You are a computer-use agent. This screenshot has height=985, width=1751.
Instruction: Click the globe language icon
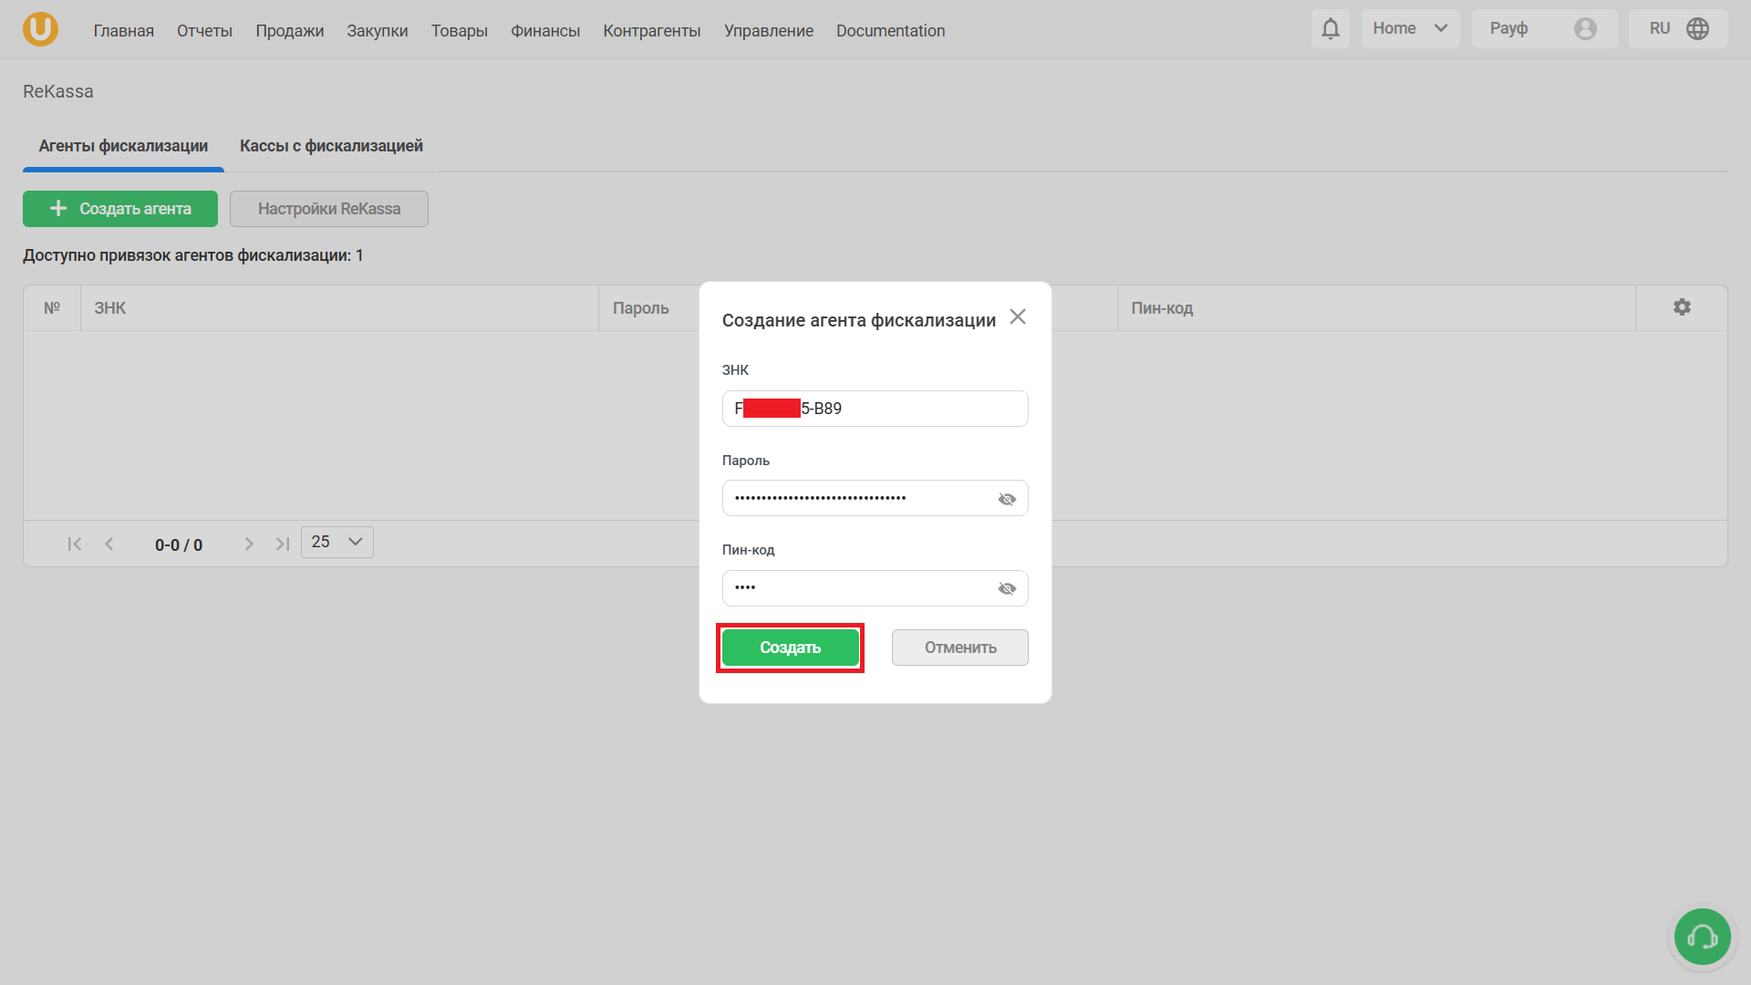1697,29
